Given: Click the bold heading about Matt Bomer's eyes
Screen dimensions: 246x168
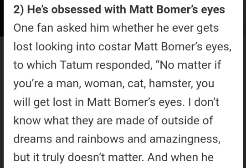Looking at the screenshot, I should point(119,10).
